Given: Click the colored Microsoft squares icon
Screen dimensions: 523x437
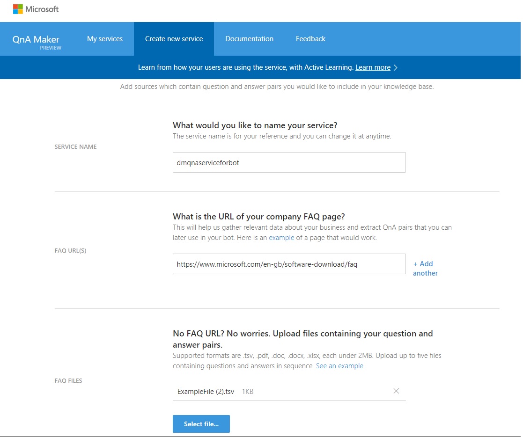Looking at the screenshot, I should tap(18, 9).
